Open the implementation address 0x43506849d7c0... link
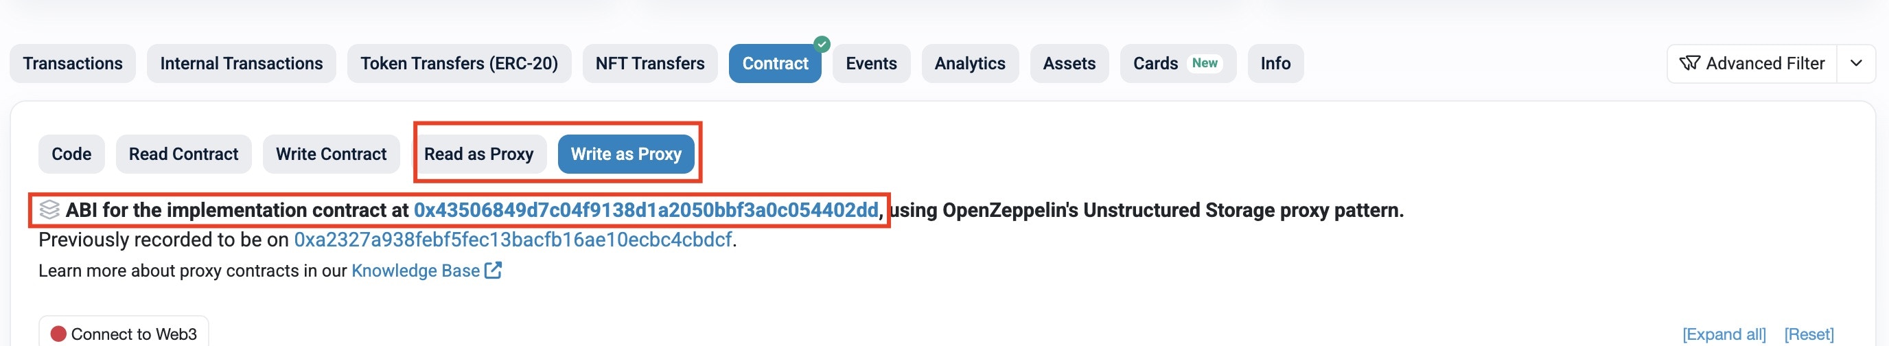Viewport: 1889px width, 346px height. click(x=646, y=210)
